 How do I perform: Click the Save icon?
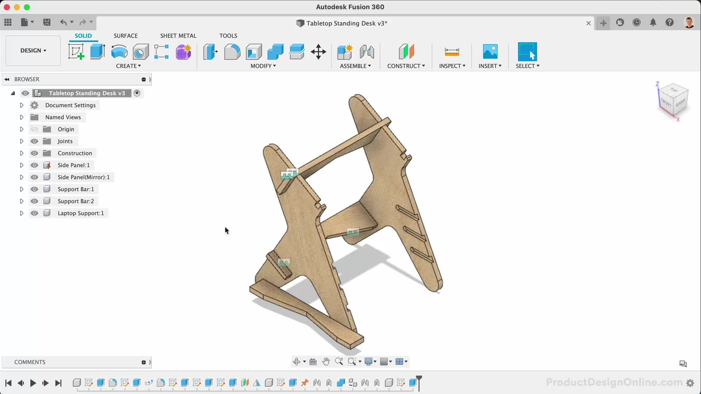point(47,23)
